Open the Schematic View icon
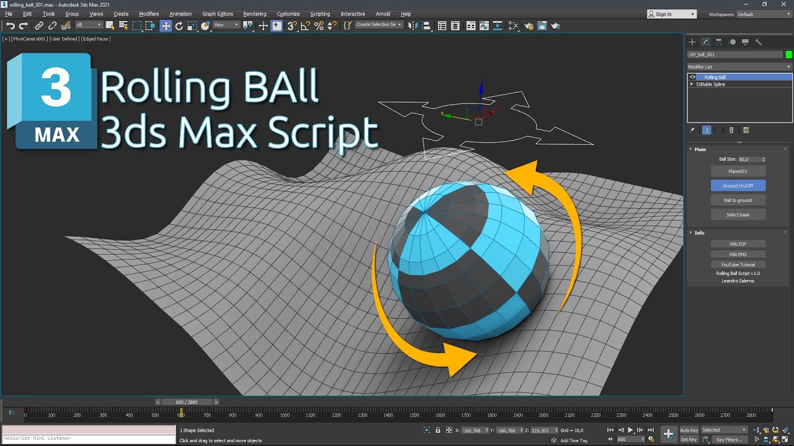Screen dimensions: 794x446 click(498, 25)
